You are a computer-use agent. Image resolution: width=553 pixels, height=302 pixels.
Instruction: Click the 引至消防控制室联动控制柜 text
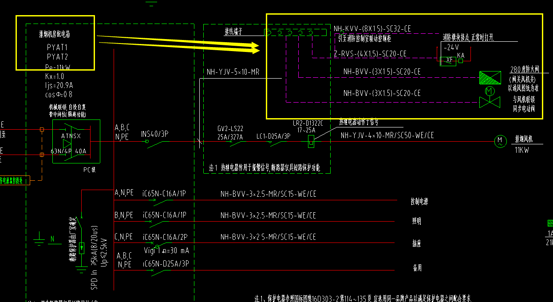coord(364,39)
